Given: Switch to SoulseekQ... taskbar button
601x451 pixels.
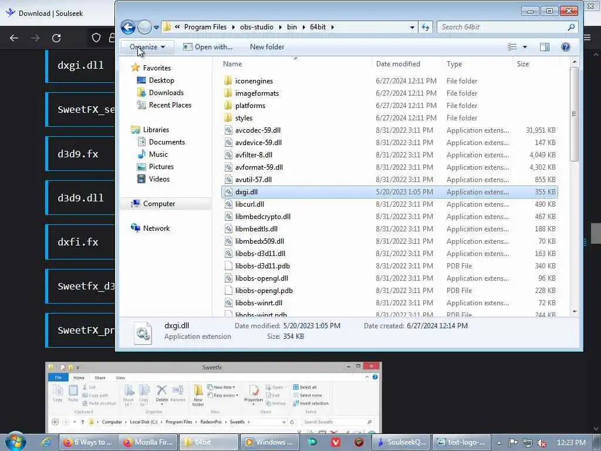Looking at the screenshot, I should 401,442.
